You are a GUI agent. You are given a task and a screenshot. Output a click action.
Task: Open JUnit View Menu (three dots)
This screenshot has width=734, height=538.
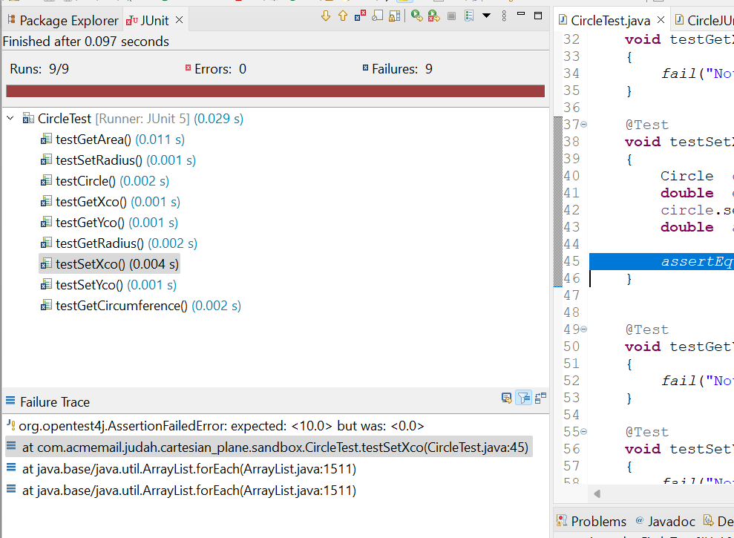(x=505, y=16)
